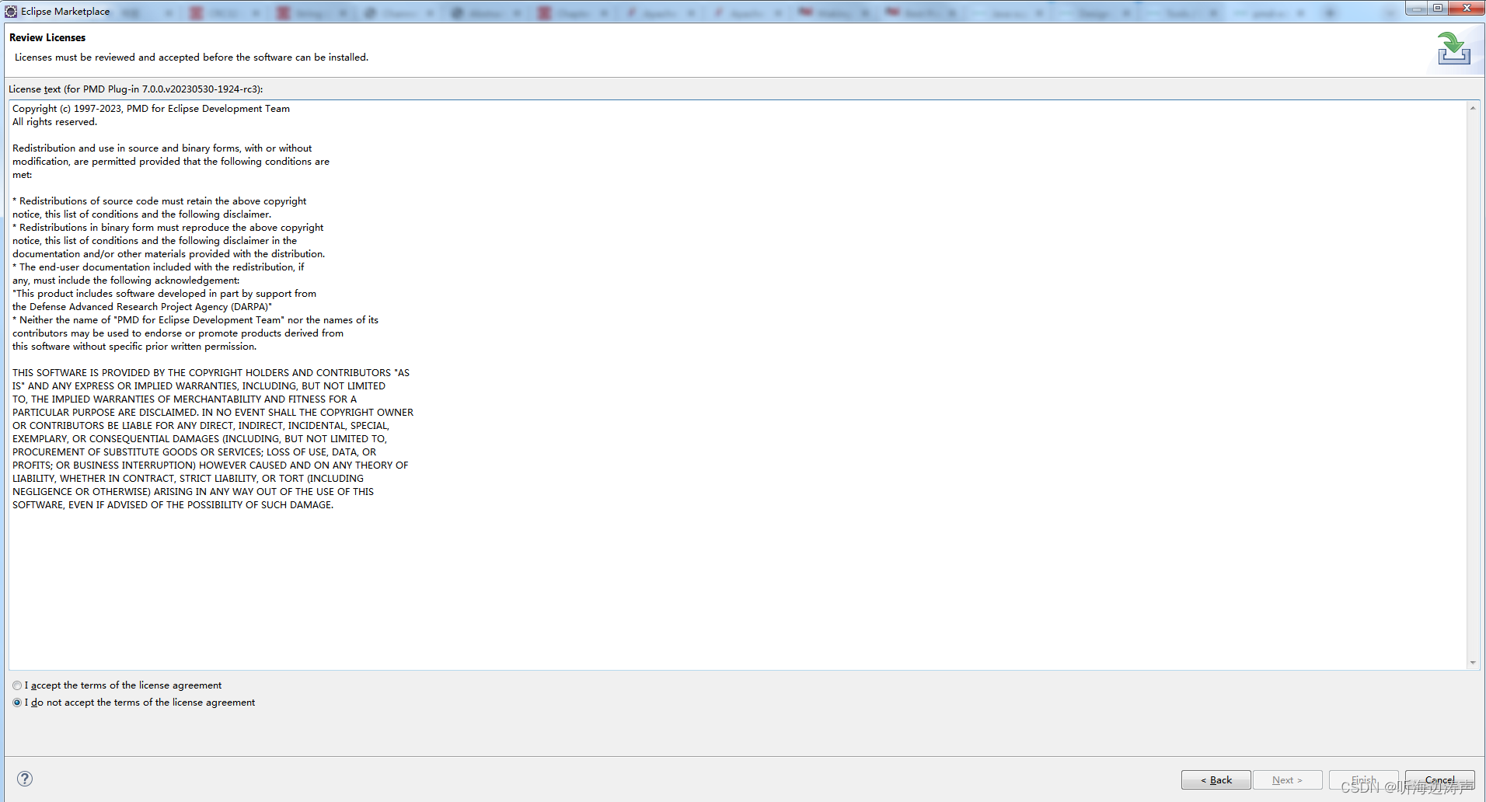Click the 'Copyright (c) 1997-2023' line
This screenshot has height=802, width=1486.
[x=151, y=109]
